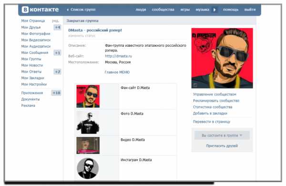Open сообщества in the top menu
Image resolution: width=286 pixels, height=186 pixels.
coord(163,10)
